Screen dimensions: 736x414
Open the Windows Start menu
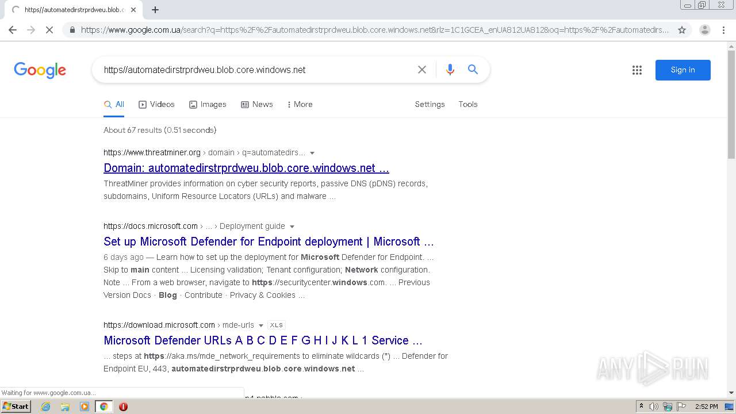click(16, 407)
